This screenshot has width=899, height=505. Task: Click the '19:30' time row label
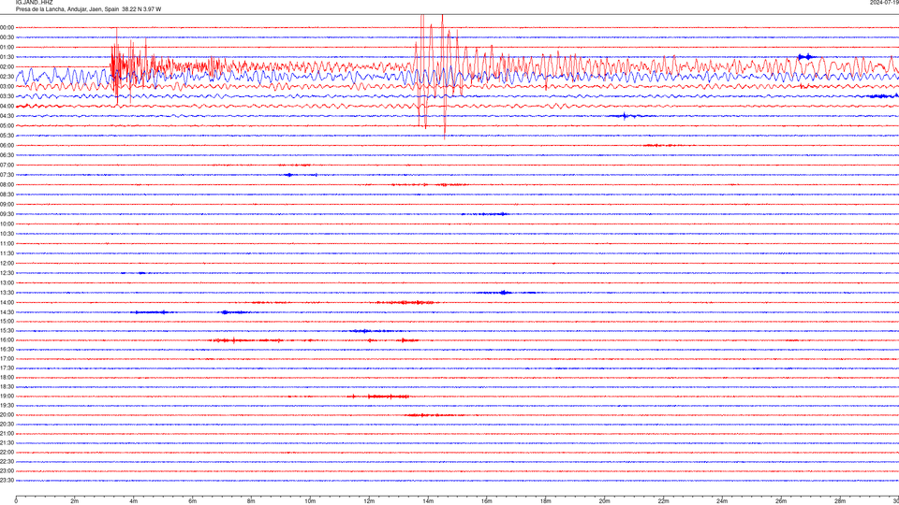pyautogui.click(x=7, y=405)
